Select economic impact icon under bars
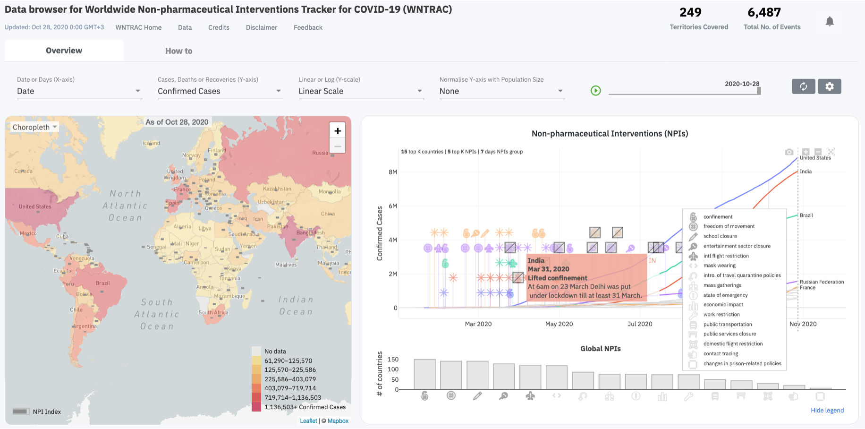865x429 pixels. tap(662, 396)
